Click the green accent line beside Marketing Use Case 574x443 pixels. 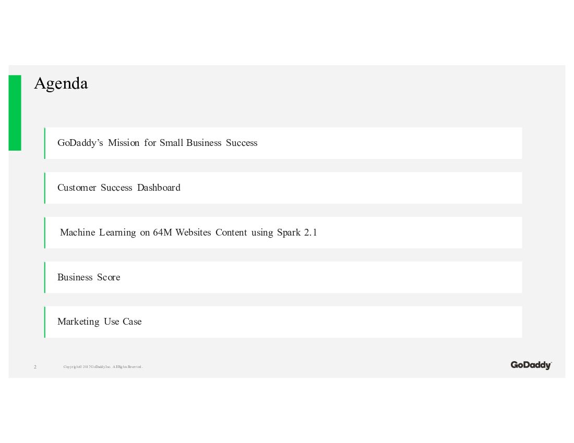coord(45,322)
